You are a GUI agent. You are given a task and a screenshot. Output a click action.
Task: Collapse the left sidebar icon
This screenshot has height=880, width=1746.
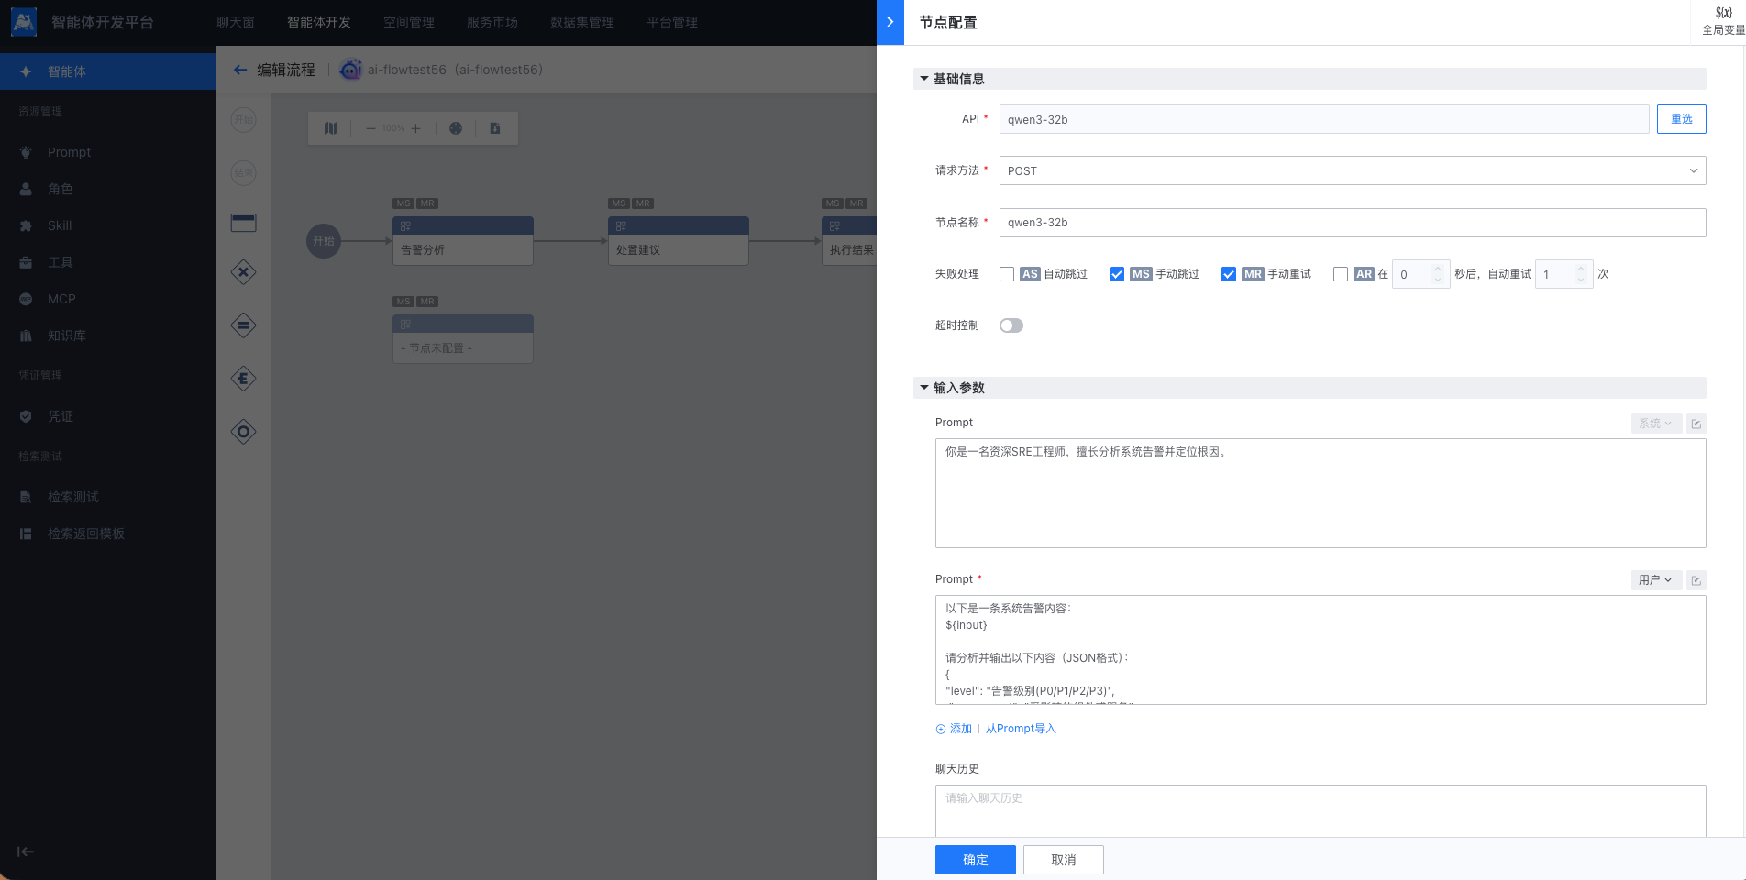(26, 852)
